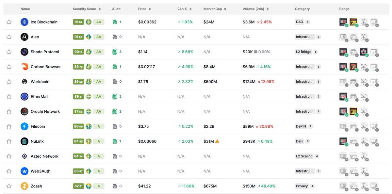392x194 pixels.
Task: Click the $2.2B market cap value
Action: click(x=208, y=126)
